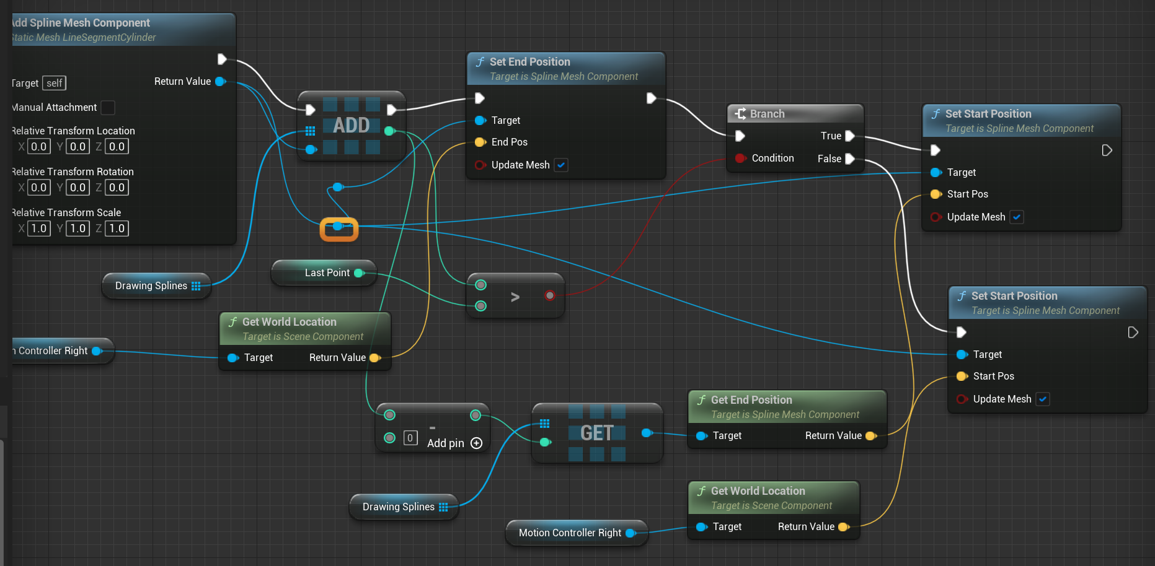Select the 'Motion Controller Right' variable node label
The width and height of the screenshot is (1155, 566).
coord(570,533)
